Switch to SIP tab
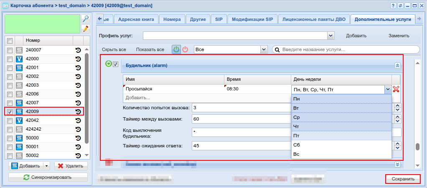This screenshot has height=188, width=427. 219,19
